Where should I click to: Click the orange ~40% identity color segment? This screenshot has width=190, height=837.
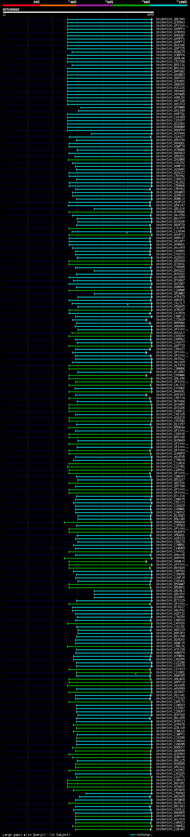tap(58, 5)
